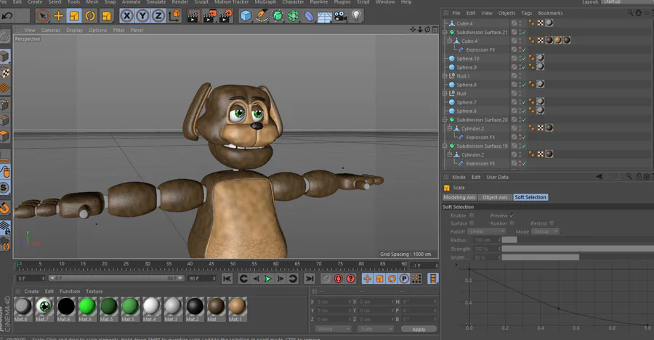654x340 pixels.
Task: Select the Scale tool in top toolbar
Action: point(74,16)
